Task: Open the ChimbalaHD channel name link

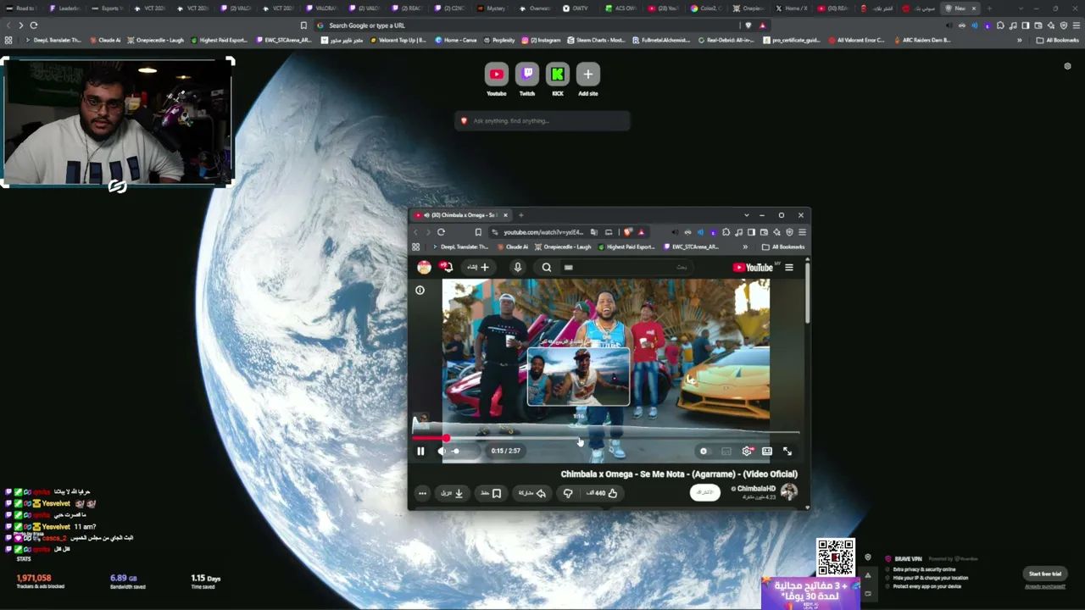Action: tap(754, 489)
